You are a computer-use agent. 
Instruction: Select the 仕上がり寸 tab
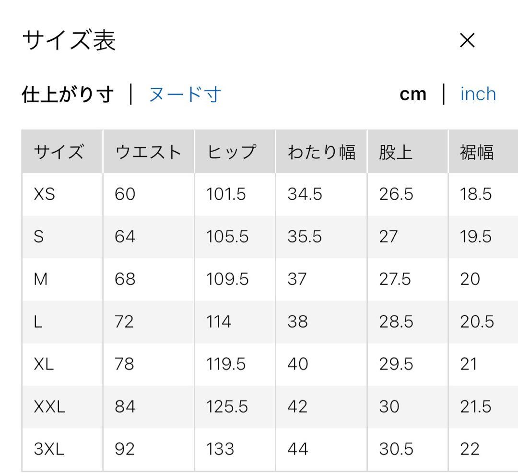point(68,95)
